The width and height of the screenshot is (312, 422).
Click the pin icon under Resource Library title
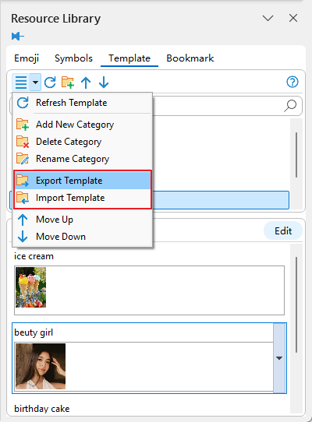[x=18, y=36]
